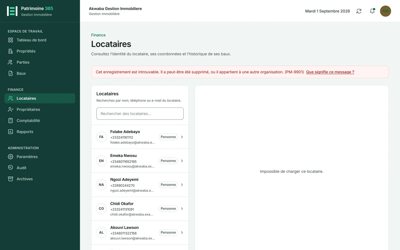Click the emeka.nwosu@akwaba email

[x=132, y=166]
